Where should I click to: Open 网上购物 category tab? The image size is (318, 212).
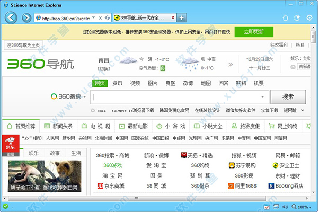283,126
